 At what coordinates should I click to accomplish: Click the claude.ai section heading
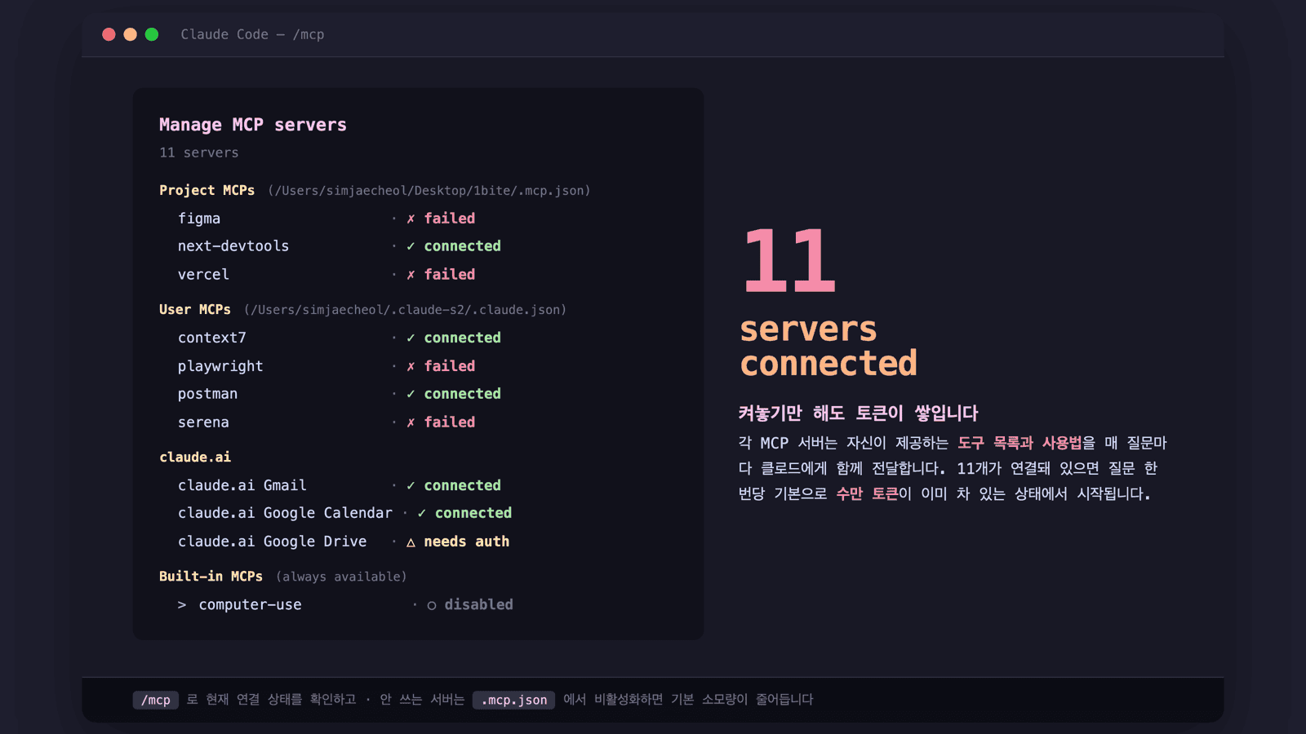tap(195, 458)
